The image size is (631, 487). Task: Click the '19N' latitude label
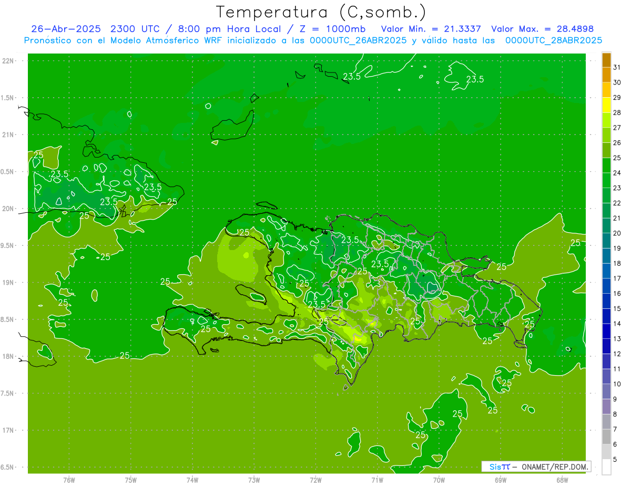coord(8,282)
